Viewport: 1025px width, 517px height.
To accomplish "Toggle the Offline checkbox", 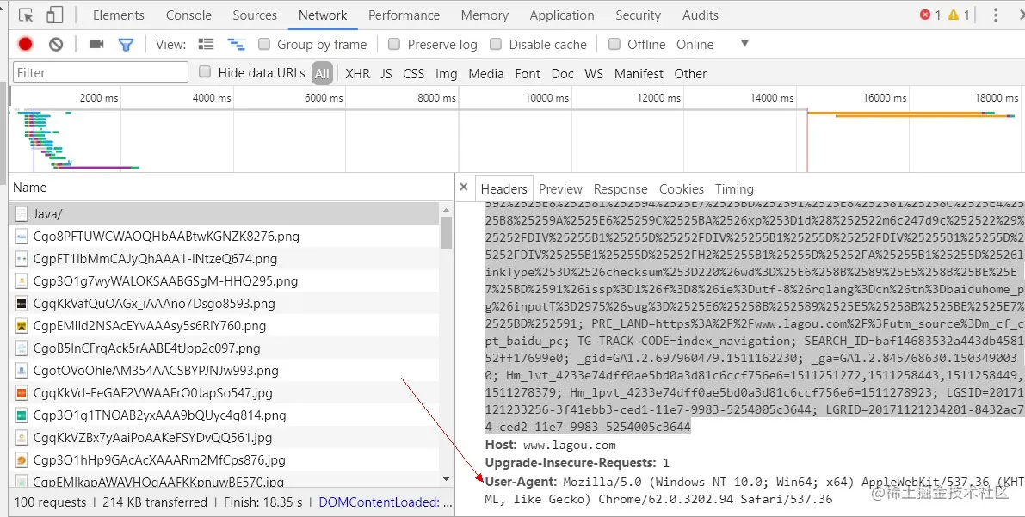I will pyautogui.click(x=614, y=44).
